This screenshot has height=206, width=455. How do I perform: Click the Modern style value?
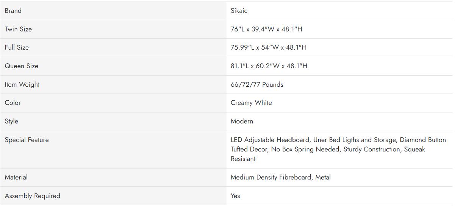pos(242,121)
